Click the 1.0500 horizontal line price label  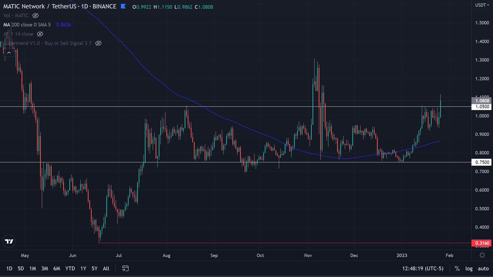[482, 107]
